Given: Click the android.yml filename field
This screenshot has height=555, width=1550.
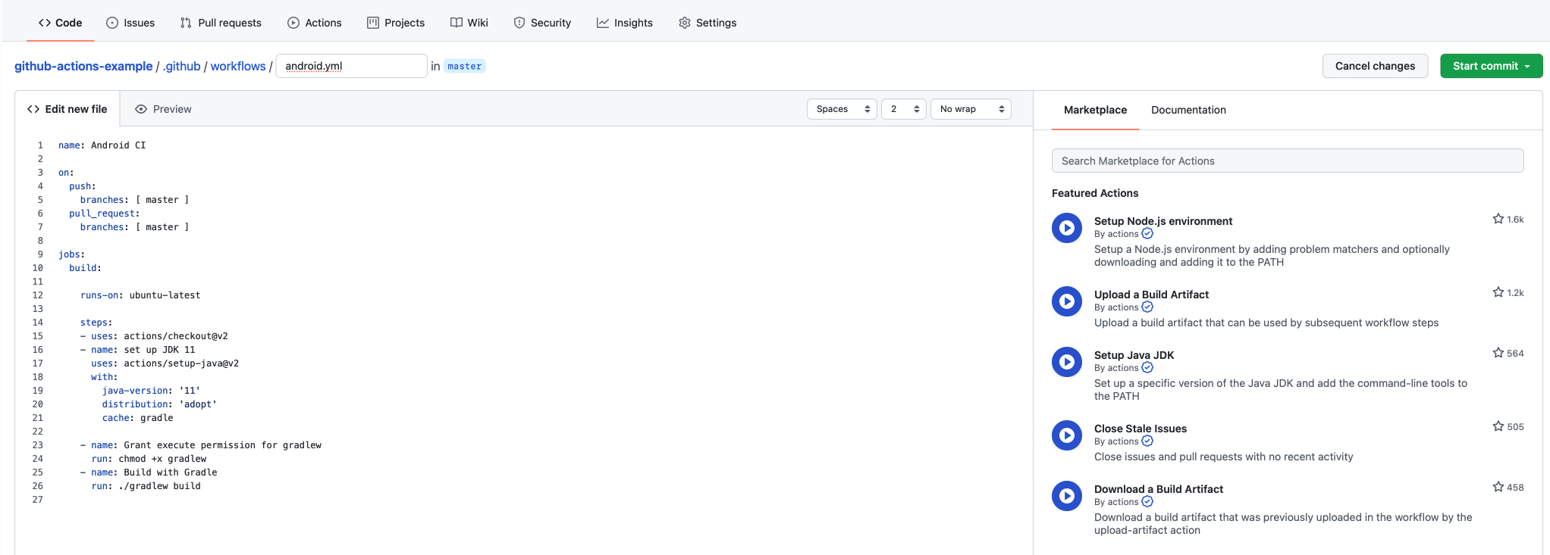Looking at the screenshot, I should (x=351, y=66).
